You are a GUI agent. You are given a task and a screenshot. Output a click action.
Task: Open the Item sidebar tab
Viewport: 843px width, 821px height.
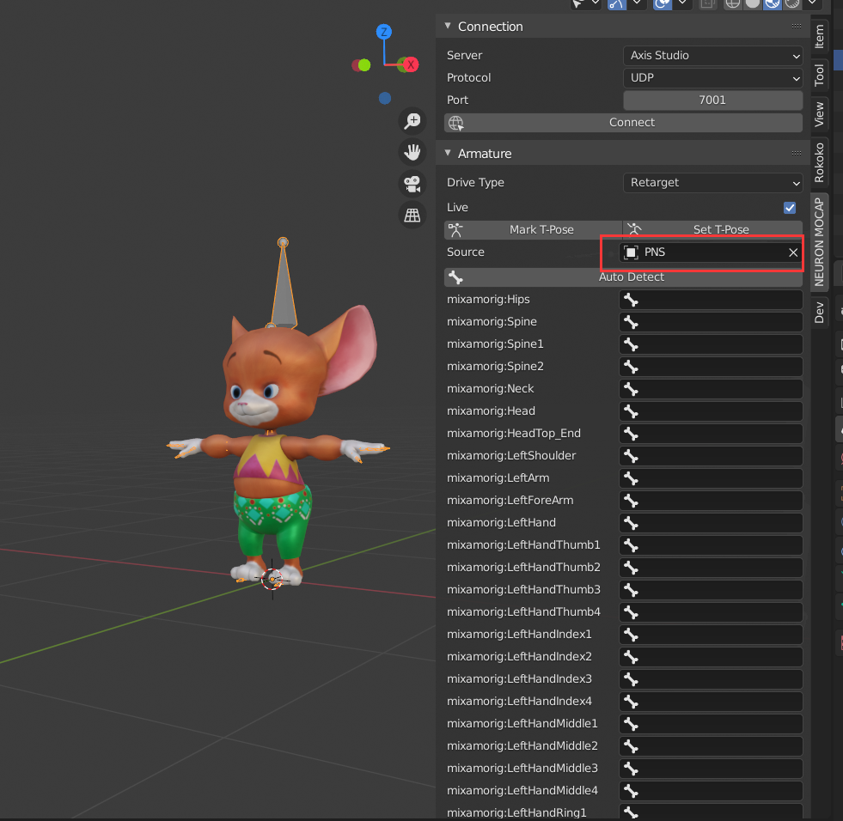819,35
